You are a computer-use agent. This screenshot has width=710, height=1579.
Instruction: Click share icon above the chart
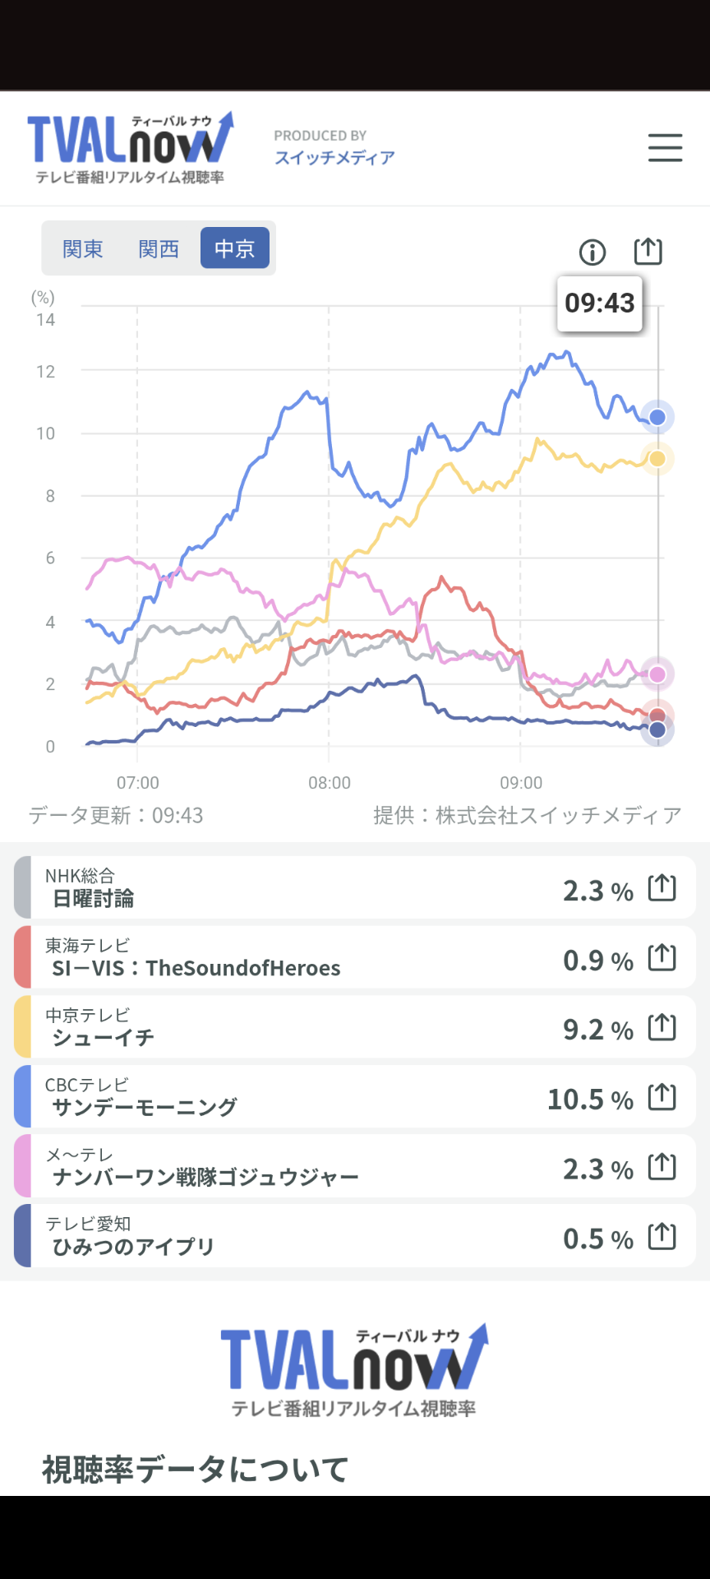(648, 251)
